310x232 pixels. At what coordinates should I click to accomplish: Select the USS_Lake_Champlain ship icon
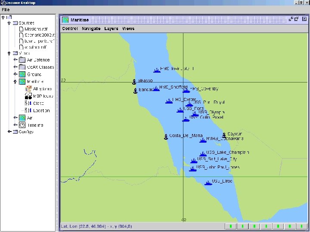click(203, 154)
